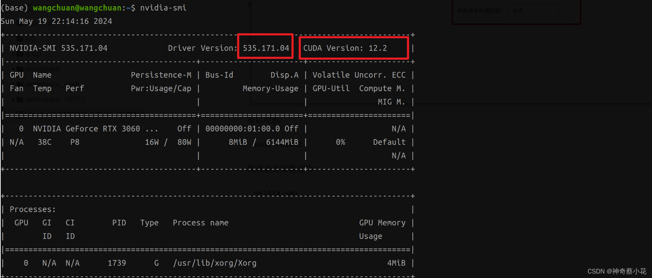The image size is (652, 278).
Task: Click the performance state 'P8'
Action: [x=75, y=142]
